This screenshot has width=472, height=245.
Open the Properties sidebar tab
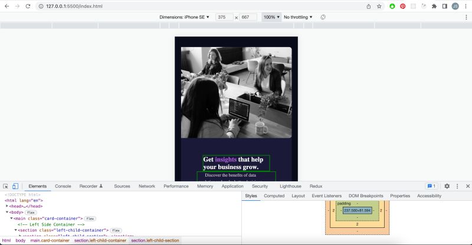400,196
